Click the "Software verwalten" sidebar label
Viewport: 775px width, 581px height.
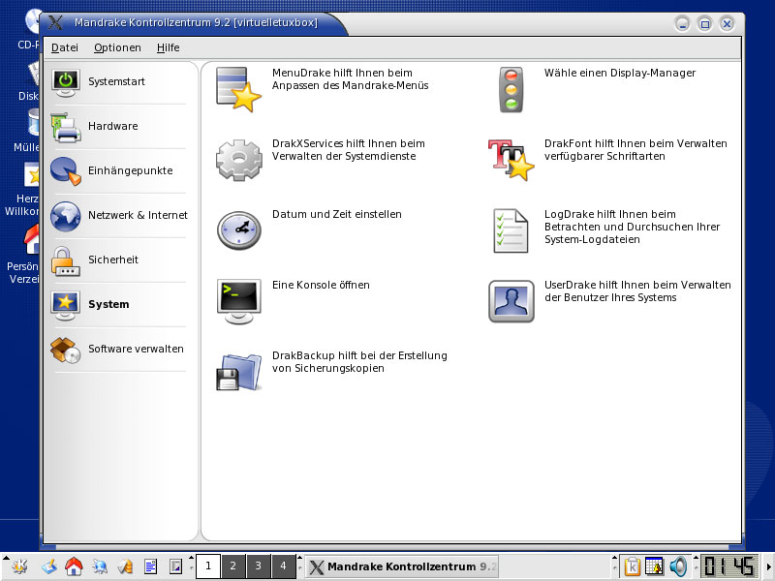136,349
